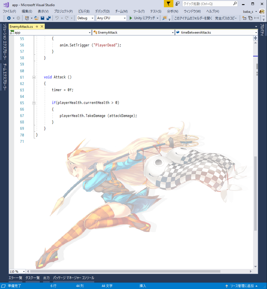
Task: Click the horizontal scrollbar left arrow
Action: pos(28,272)
